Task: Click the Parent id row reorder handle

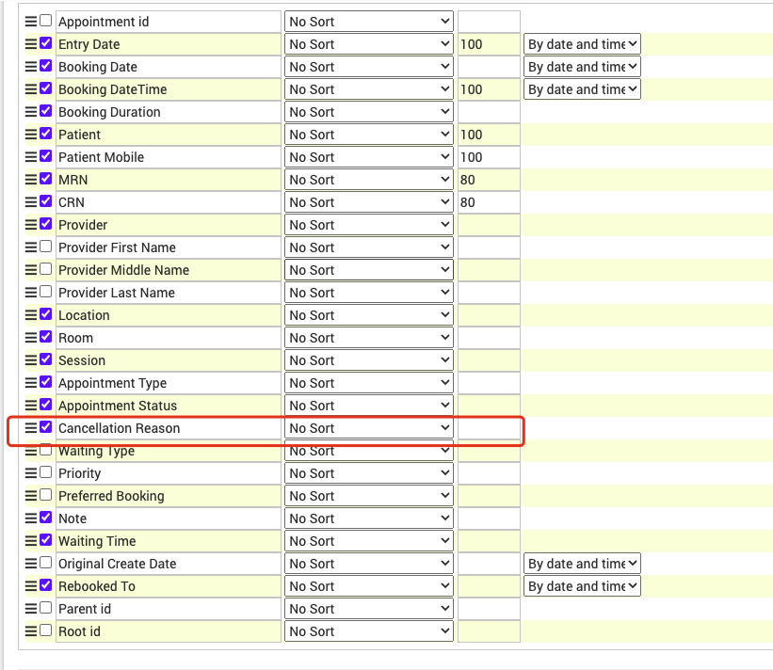Action: [x=31, y=609]
